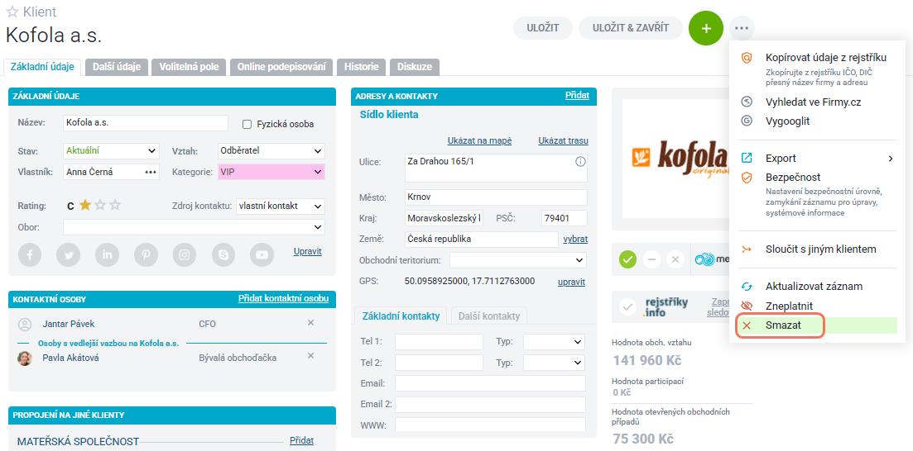
Task: Click the green plus add button
Action: pyautogui.click(x=706, y=28)
